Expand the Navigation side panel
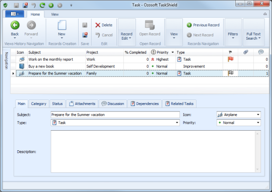 7,60
